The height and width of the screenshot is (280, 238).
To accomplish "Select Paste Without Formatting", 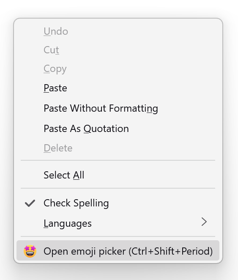I will point(118,108).
